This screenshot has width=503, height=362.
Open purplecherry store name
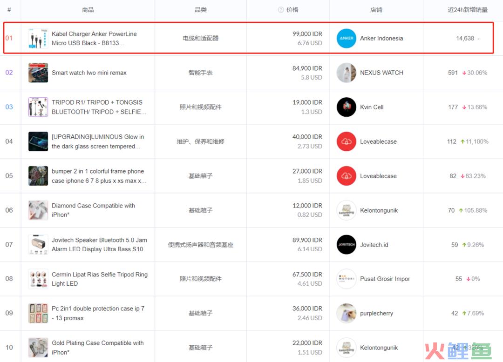376,313
